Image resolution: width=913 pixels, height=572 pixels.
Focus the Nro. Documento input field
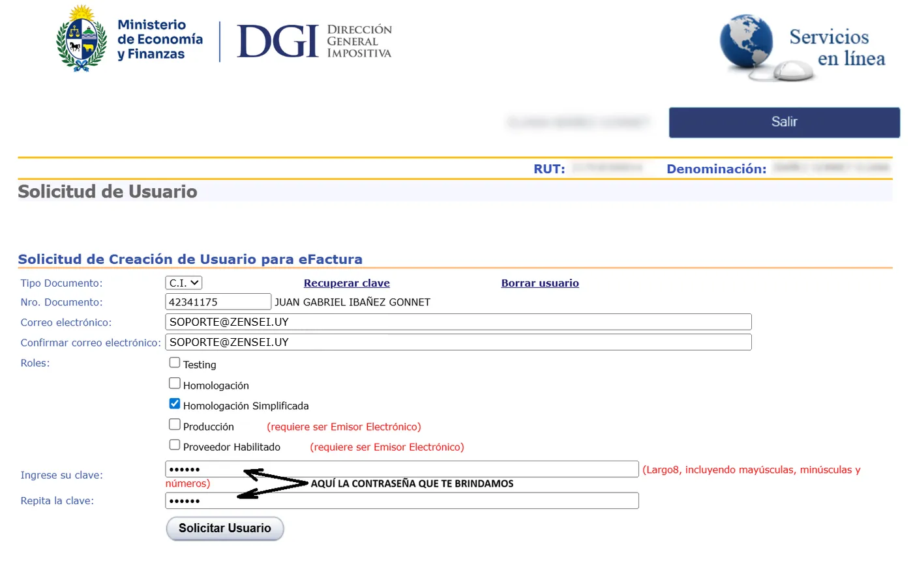click(x=218, y=302)
